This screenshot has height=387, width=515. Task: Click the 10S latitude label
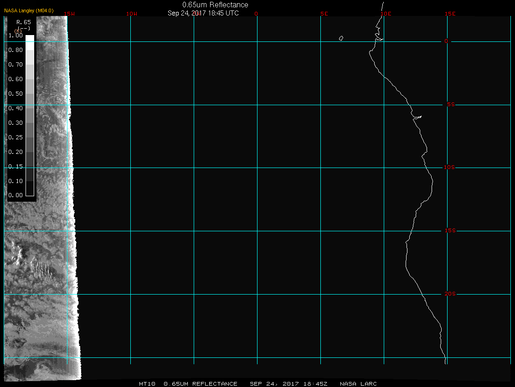point(449,168)
